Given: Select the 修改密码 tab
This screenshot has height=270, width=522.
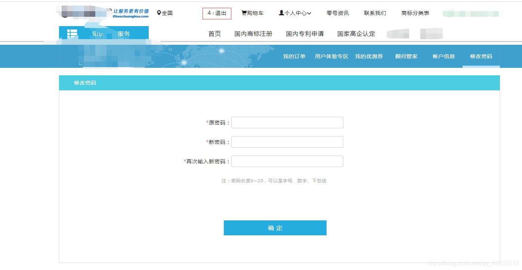Looking at the screenshot, I should click(481, 56).
